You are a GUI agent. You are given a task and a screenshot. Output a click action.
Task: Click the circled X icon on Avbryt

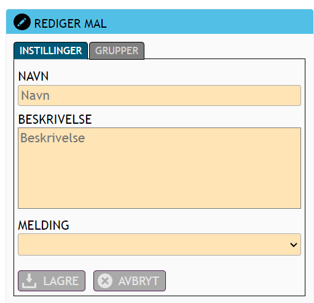click(105, 281)
